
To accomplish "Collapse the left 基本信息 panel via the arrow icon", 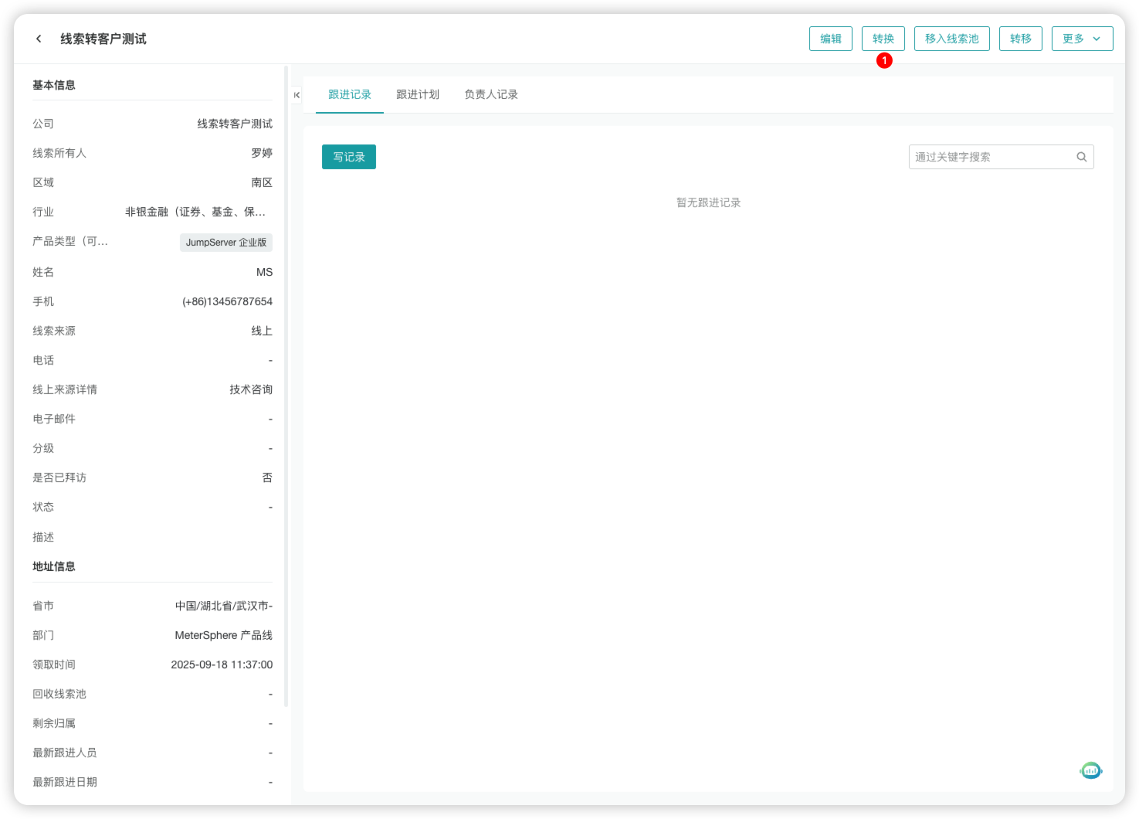I will [x=295, y=94].
